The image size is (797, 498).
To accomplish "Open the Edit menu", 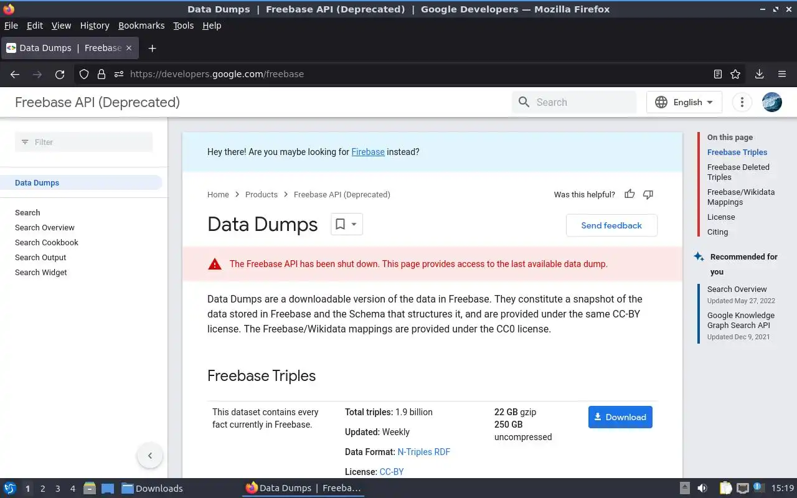I will point(35,26).
